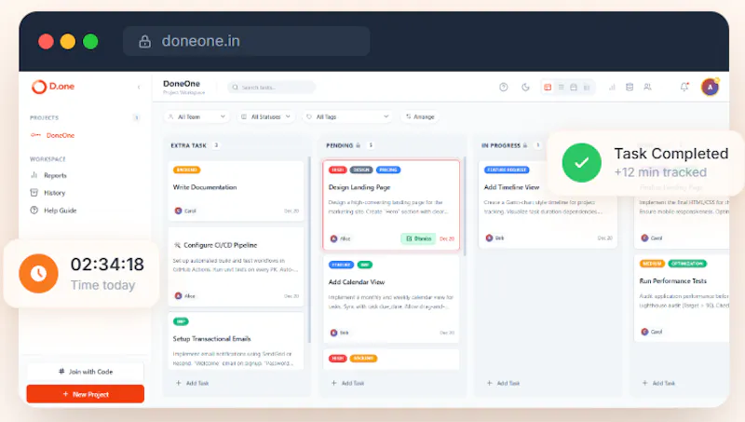Click the lock icon next to IN PROGRESS
Screen dimensions: 745x422
pyautogui.click(x=525, y=145)
